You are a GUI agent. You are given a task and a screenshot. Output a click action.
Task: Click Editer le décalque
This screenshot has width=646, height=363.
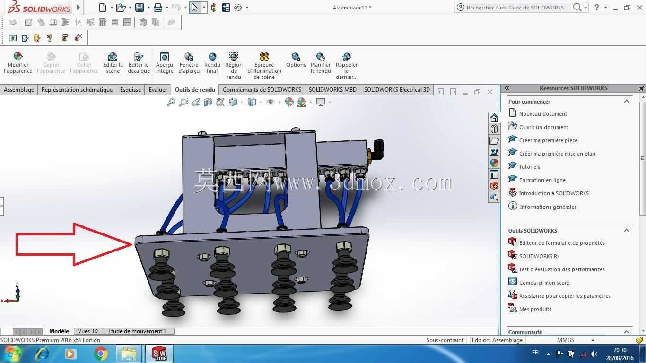[139, 63]
